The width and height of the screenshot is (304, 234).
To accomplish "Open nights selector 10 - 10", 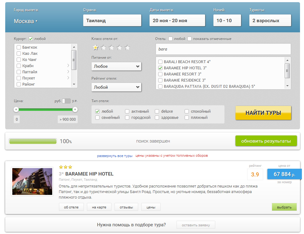I will coord(227,20).
